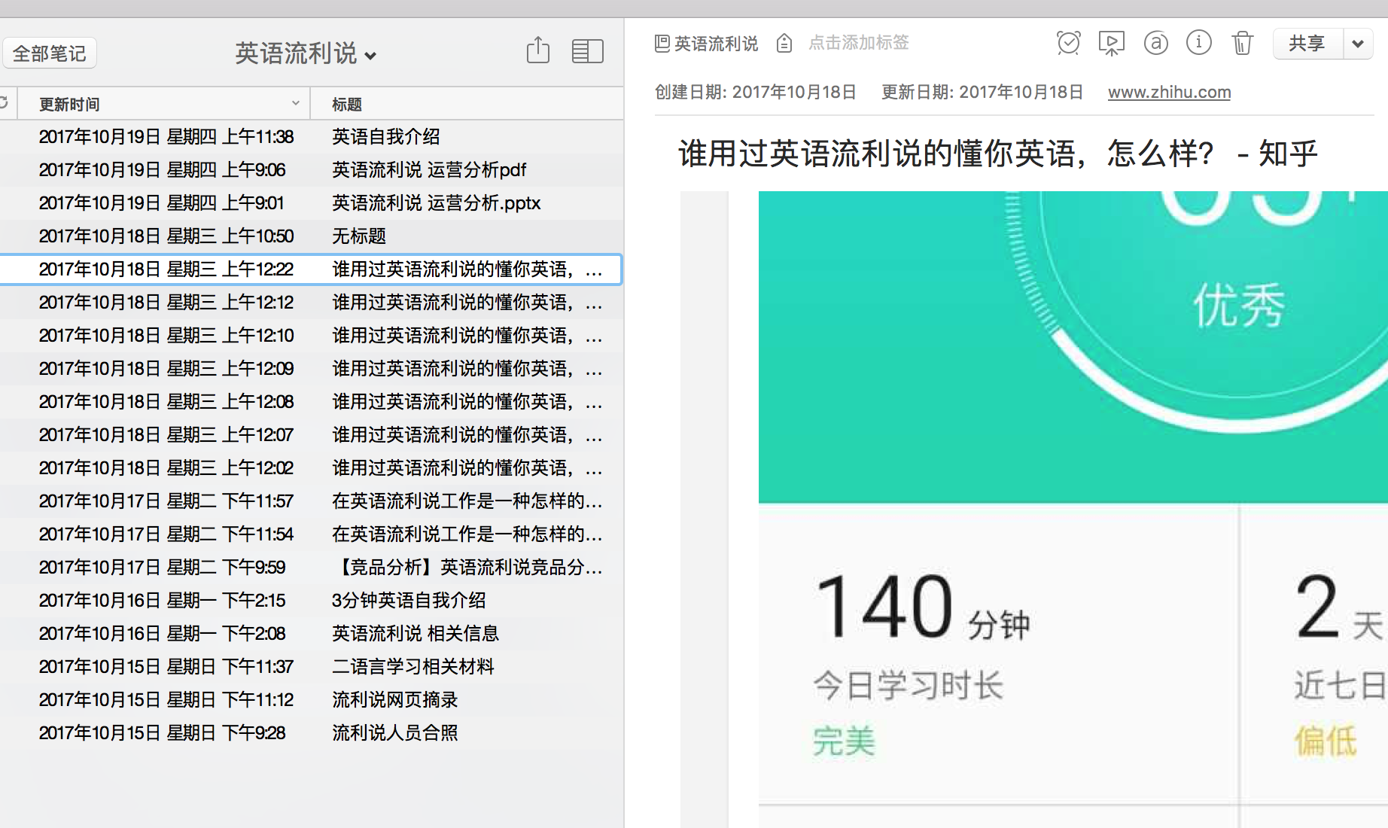The width and height of the screenshot is (1388, 828).
Task: Toggle the note list layout view icon
Action: pyautogui.click(x=587, y=51)
